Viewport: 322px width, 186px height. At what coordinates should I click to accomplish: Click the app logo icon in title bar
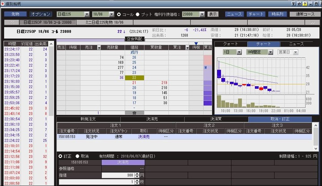pyautogui.click(x=3, y=4)
